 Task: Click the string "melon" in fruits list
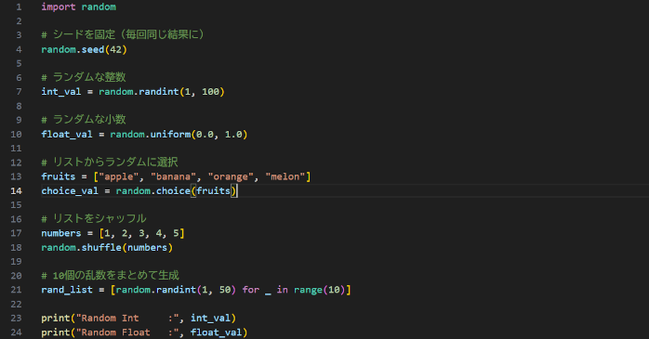(x=285, y=177)
